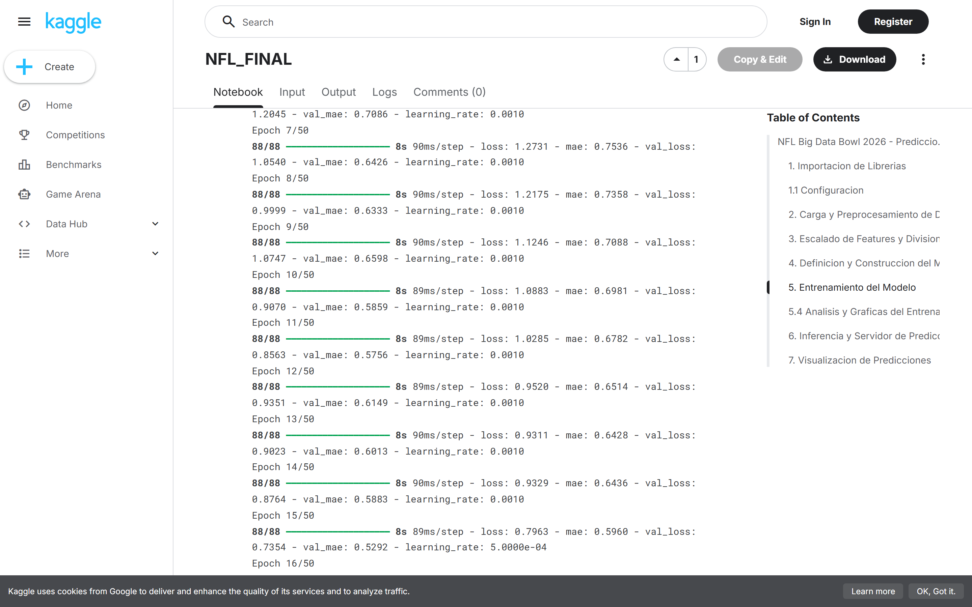Screen dimensions: 972x607
Task: Open the three-dot notebook options menu
Action: point(923,59)
